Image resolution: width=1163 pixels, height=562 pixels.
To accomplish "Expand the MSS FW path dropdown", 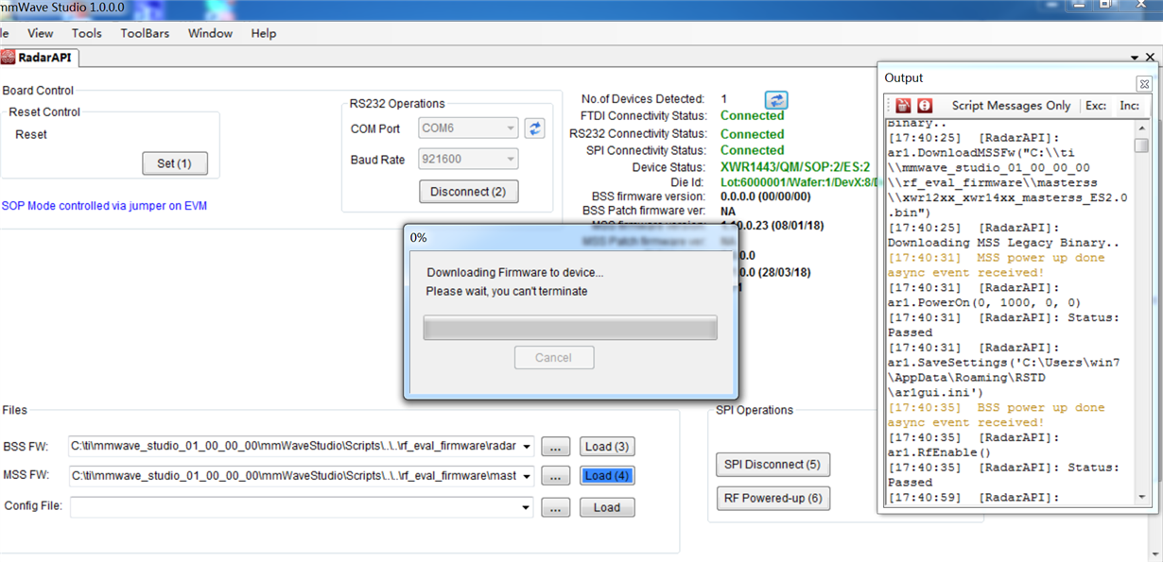I will point(527,476).
